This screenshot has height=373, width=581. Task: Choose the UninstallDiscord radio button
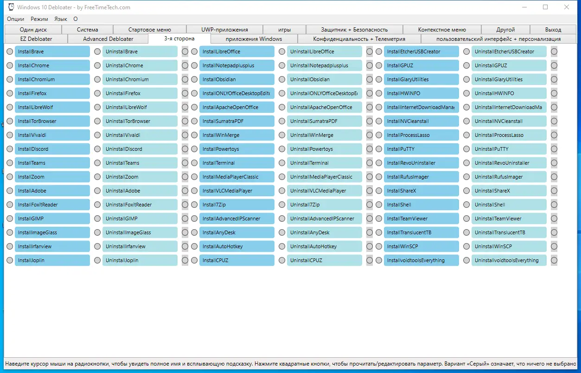[97, 149]
